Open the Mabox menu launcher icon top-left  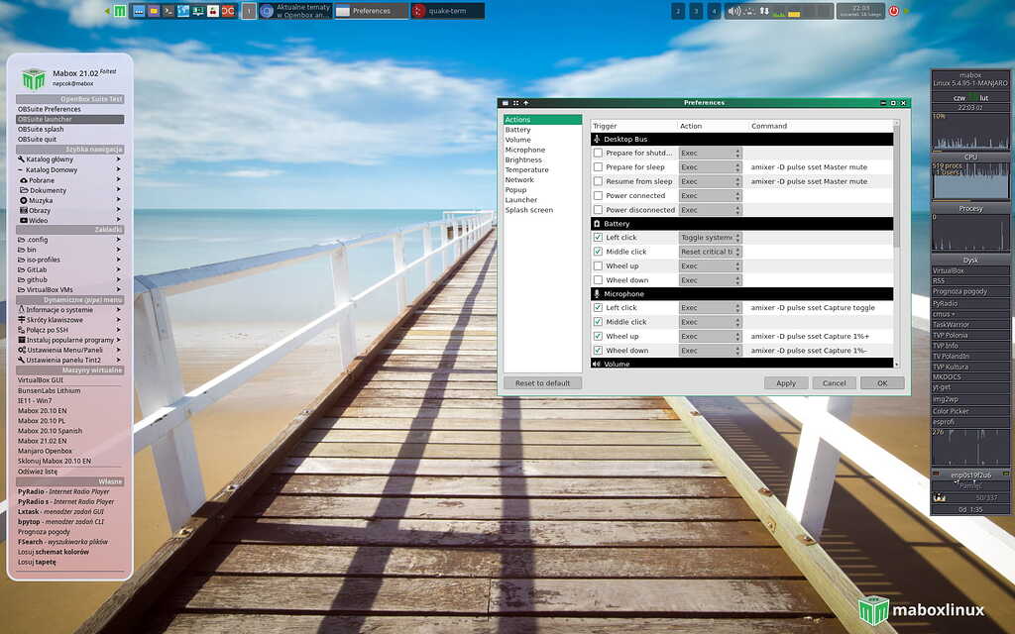(x=119, y=11)
